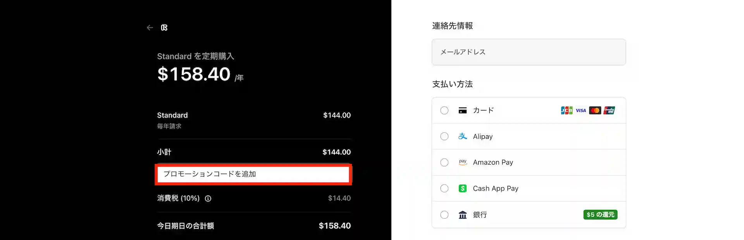This screenshot has width=744, height=240.
Task: Click the UnionPay brand icon
Action: point(609,111)
